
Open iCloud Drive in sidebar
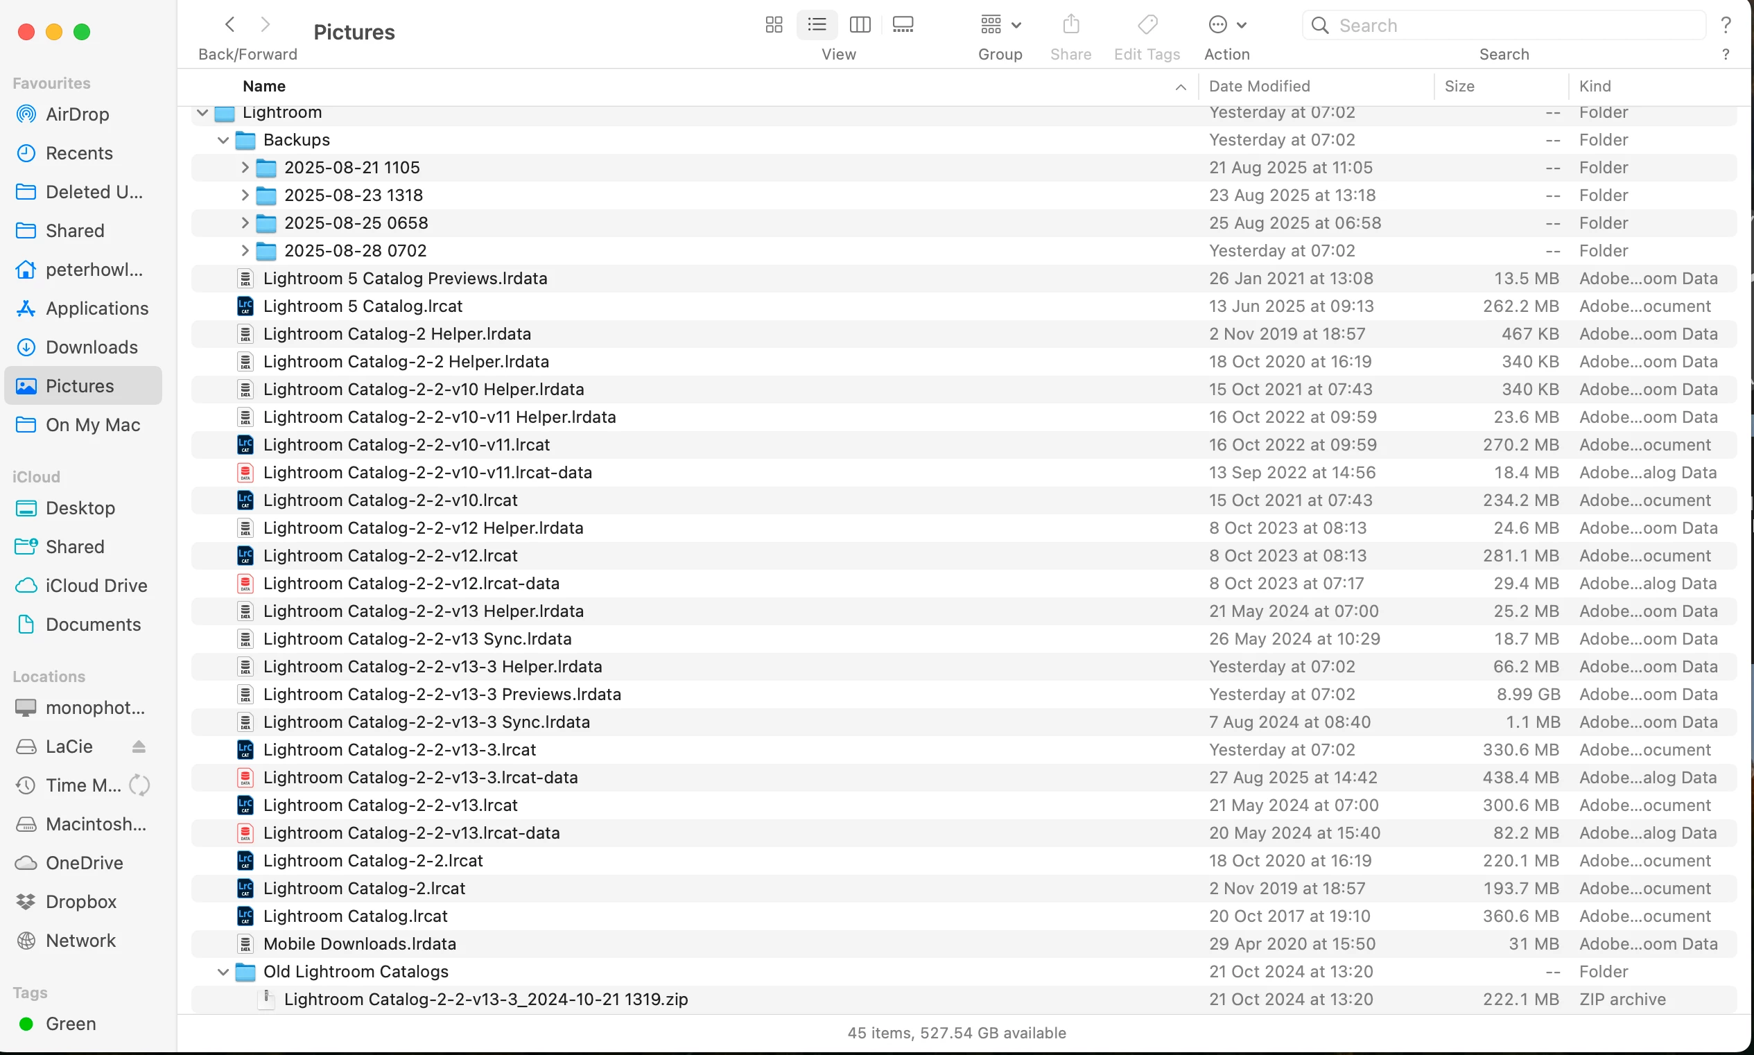[x=96, y=585]
